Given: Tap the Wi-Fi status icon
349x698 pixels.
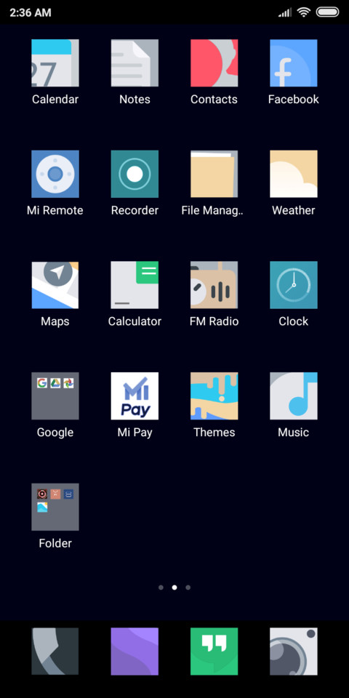Looking at the screenshot, I should click(304, 12).
